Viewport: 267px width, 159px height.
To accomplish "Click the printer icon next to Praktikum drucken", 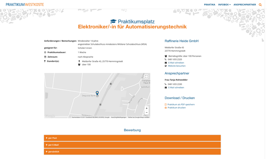I will (x=166, y=108).
